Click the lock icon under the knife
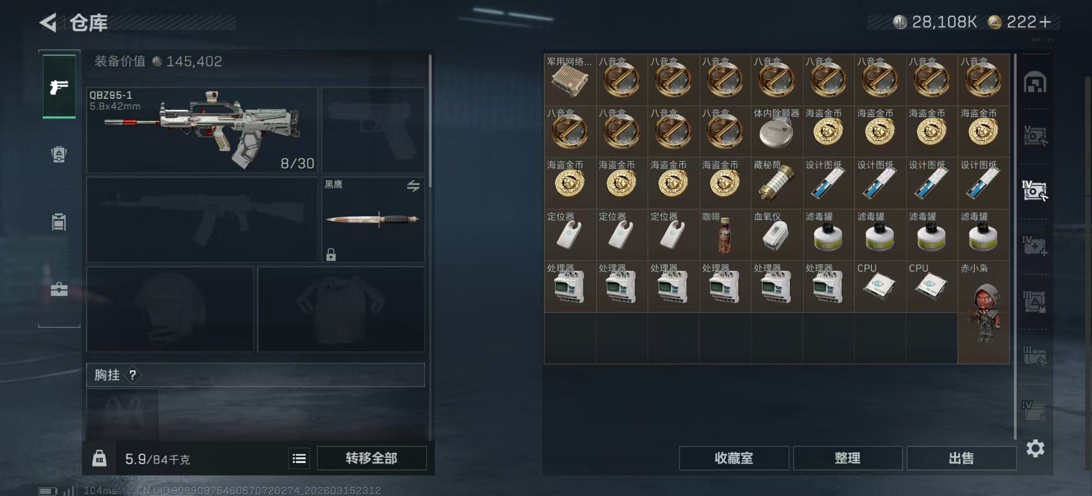This screenshot has height=496, width=1092. click(x=331, y=254)
